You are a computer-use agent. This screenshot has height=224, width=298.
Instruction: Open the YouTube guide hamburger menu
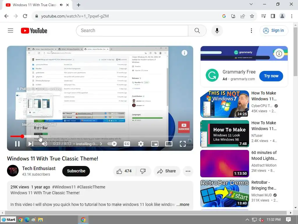[x=10, y=30]
